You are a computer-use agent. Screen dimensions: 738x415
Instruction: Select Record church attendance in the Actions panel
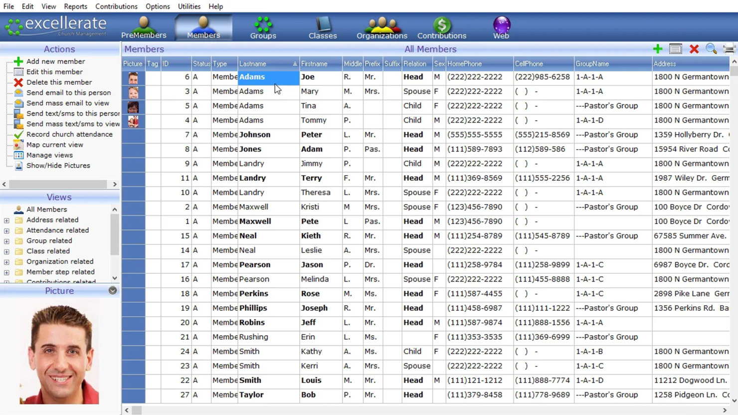pos(70,134)
